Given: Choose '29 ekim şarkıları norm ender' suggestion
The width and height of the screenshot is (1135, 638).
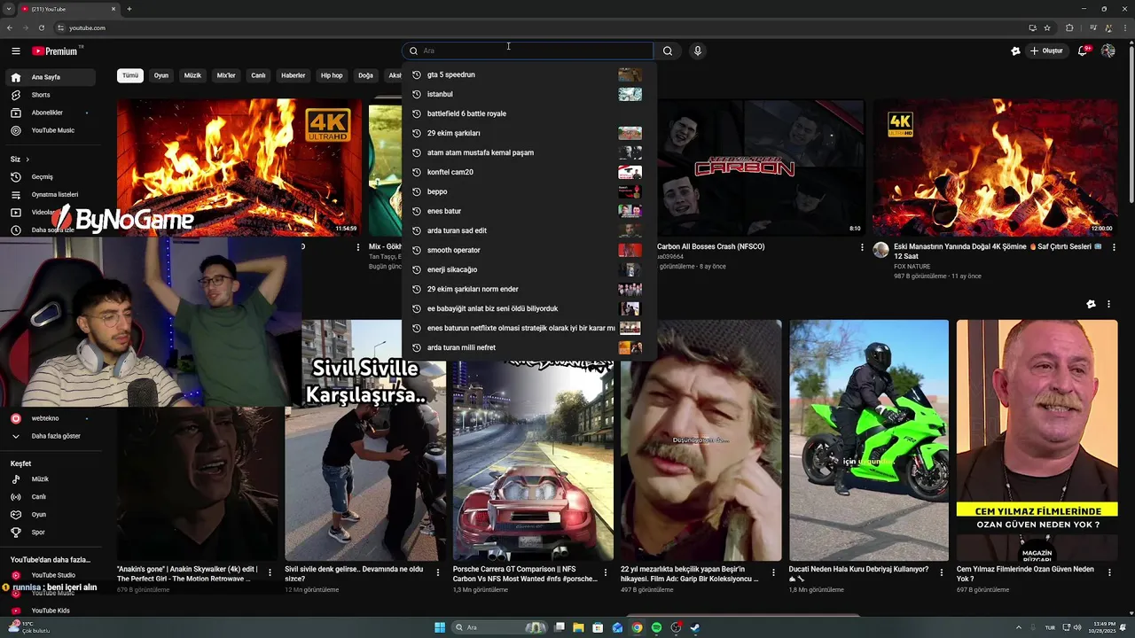Looking at the screenshot, I should click(x=529, y=289).
